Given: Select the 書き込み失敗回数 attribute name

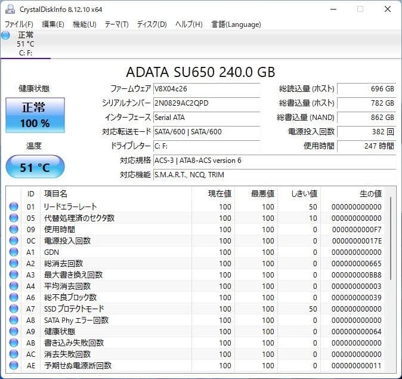Looking at the screenshot, I should tap(74, 343).
